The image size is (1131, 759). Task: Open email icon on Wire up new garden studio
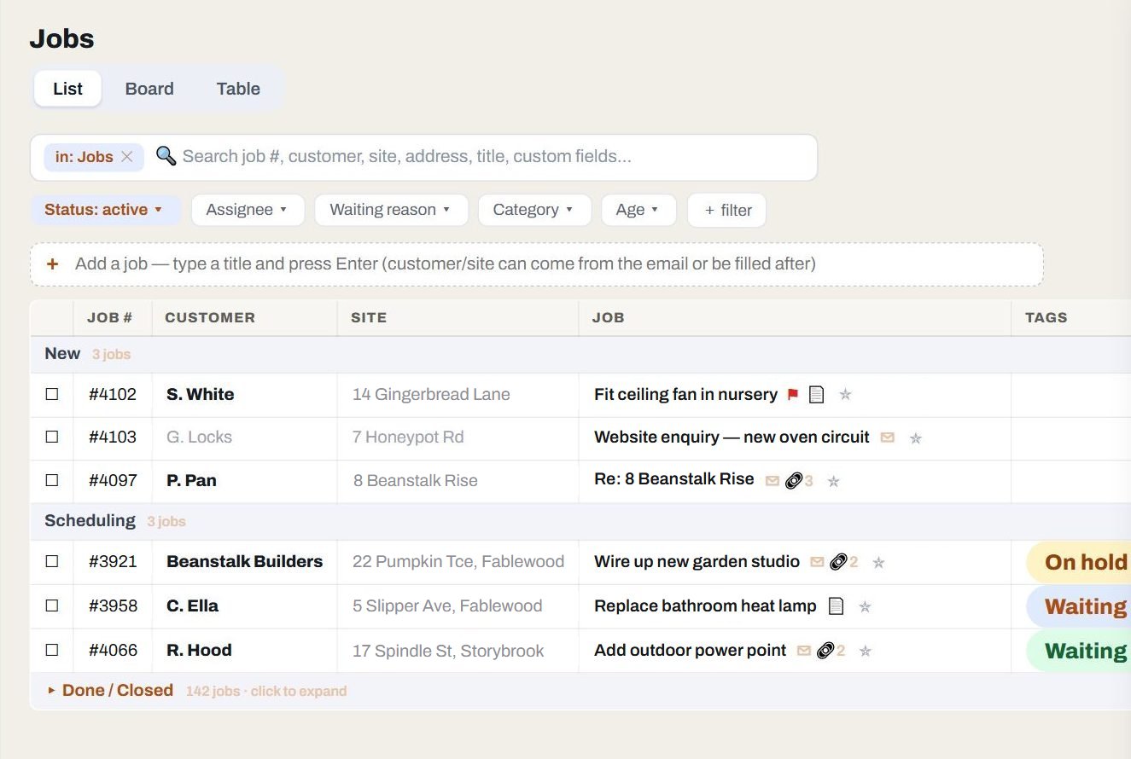tap(817, 562)
